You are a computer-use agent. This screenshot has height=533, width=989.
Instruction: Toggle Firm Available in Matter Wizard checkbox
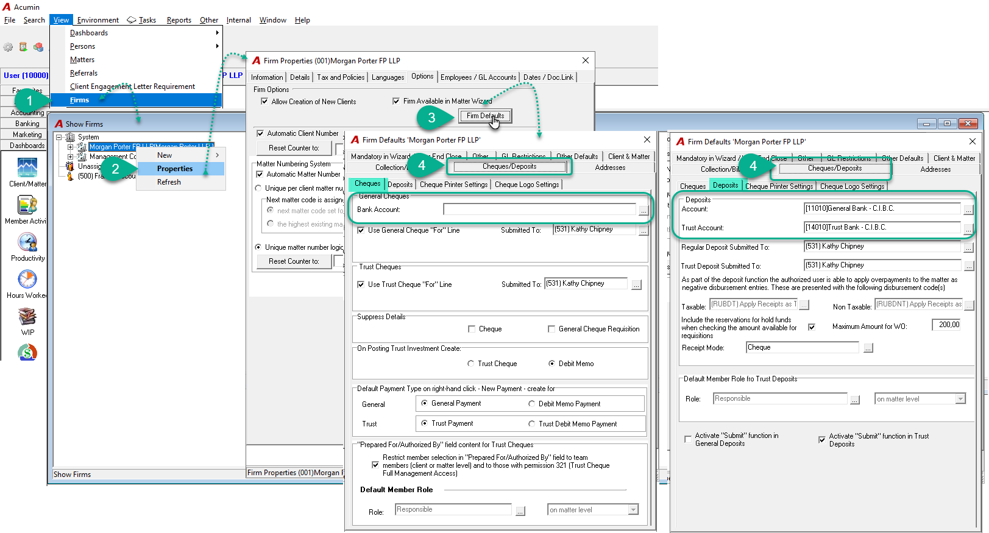click(396, 101)
